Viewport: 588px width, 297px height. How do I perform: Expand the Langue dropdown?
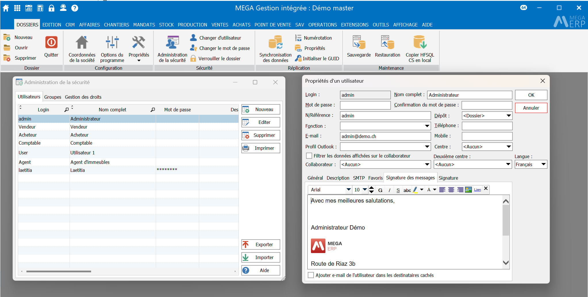(543, 164)
